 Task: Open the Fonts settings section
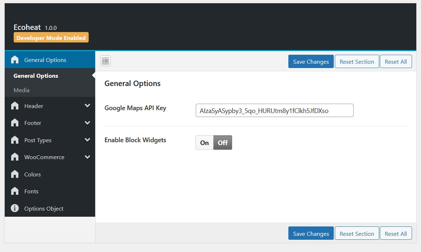point(50,191)
